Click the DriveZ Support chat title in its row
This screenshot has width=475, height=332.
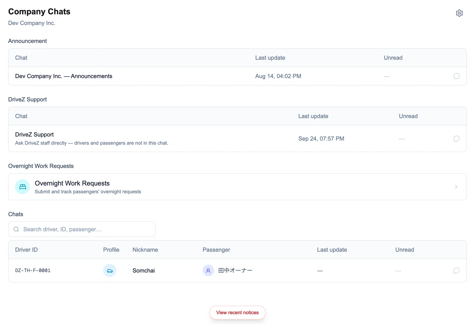click(x=34, y=134)
